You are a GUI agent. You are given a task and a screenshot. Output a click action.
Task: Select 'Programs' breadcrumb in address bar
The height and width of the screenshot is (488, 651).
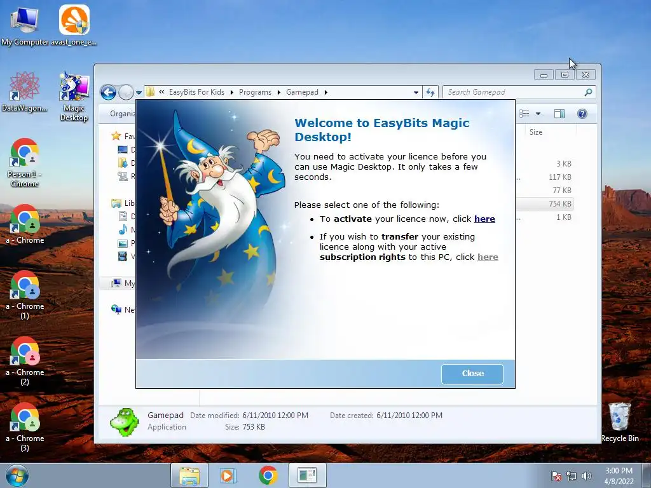[255, 92]
